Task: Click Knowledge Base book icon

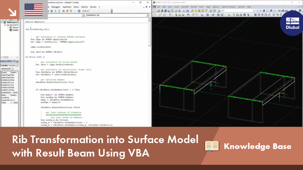Action: [x=212, y=146]
